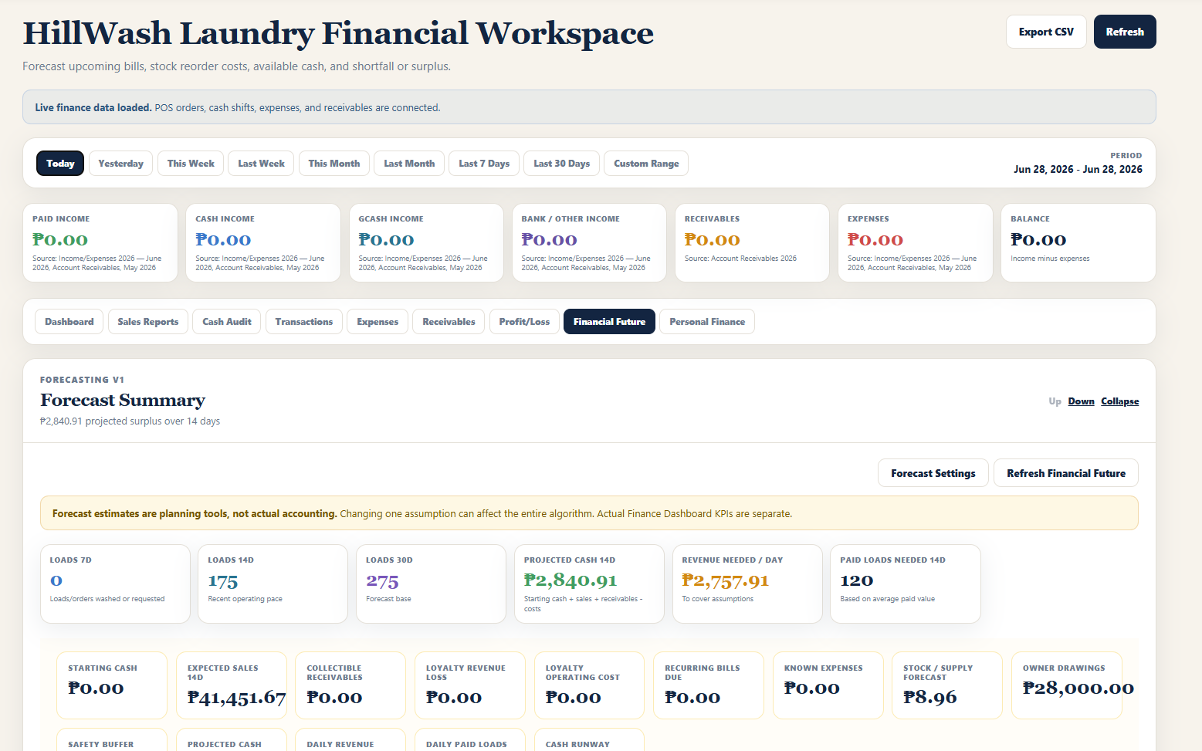1202x751 pixels.
Task: Click the Export CSV button
Action: [x=1046, y=32]
